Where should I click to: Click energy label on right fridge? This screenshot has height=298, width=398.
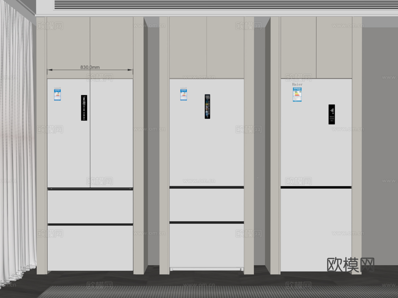297,95
